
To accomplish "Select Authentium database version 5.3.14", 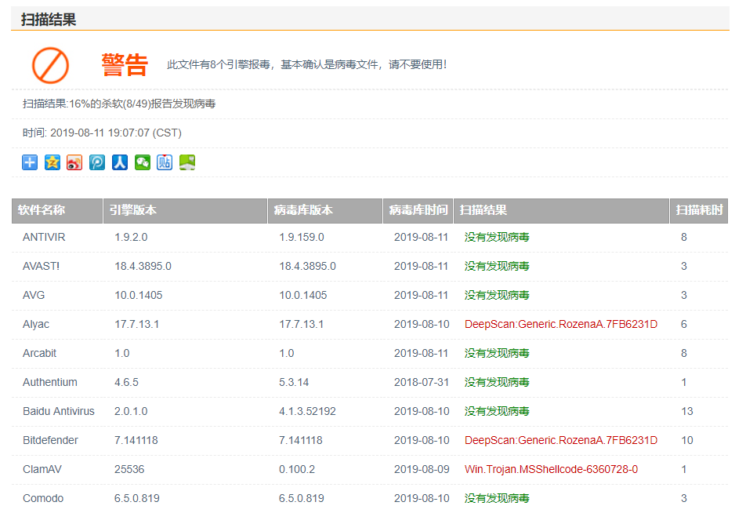I will (x=294, y=383).
